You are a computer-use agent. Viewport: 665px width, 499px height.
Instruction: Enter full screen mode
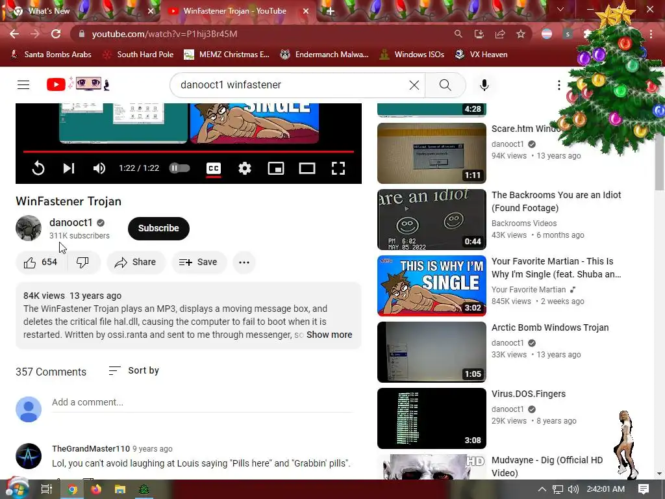point(338,168)
